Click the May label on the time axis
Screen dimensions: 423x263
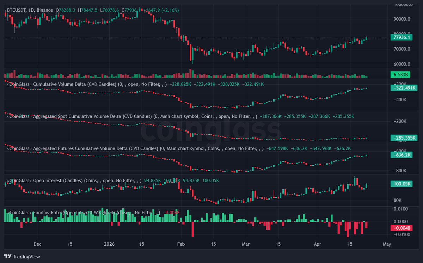(x=387, y=244)
